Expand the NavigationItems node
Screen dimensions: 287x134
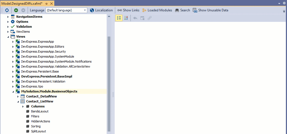pos(8,17)
